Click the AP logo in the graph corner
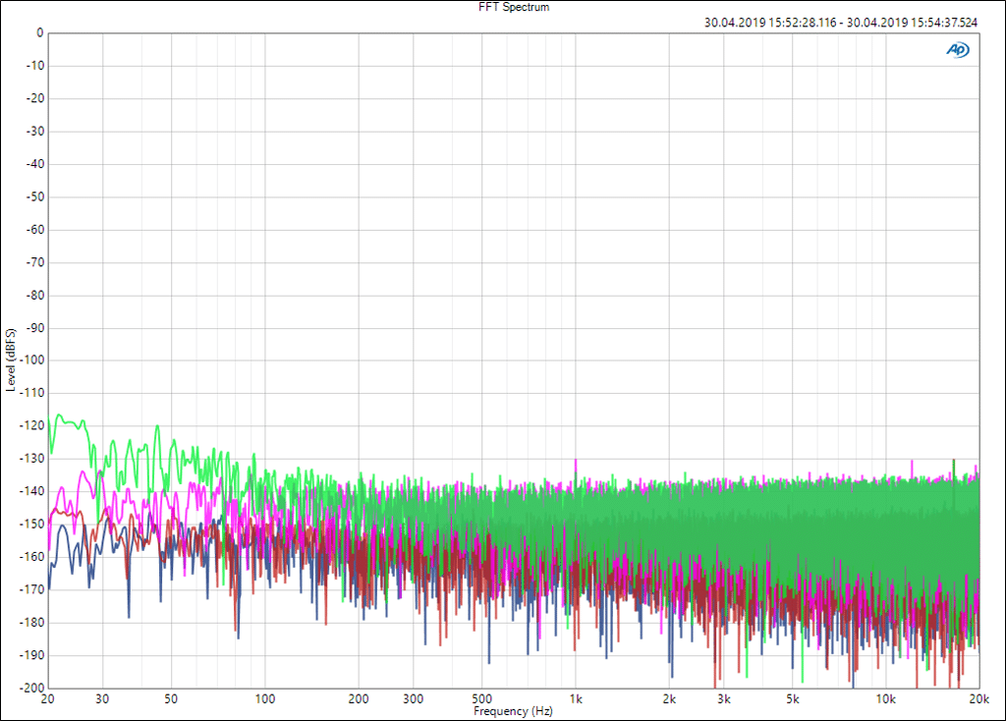 click(x=957, y=49)
